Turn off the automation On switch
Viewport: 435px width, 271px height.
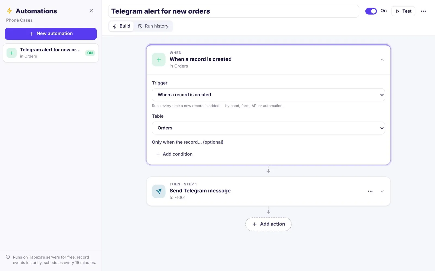coord(371,11)
